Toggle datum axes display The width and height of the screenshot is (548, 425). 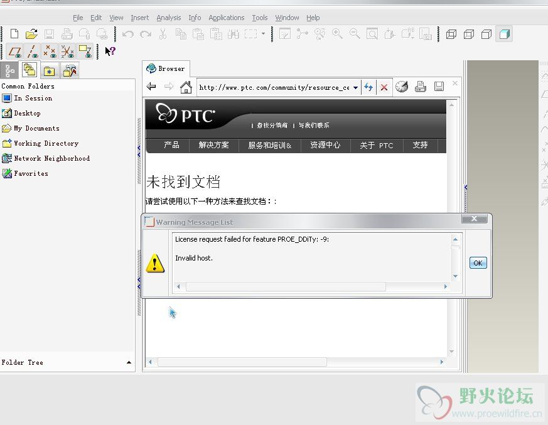[x=33, y=51]
